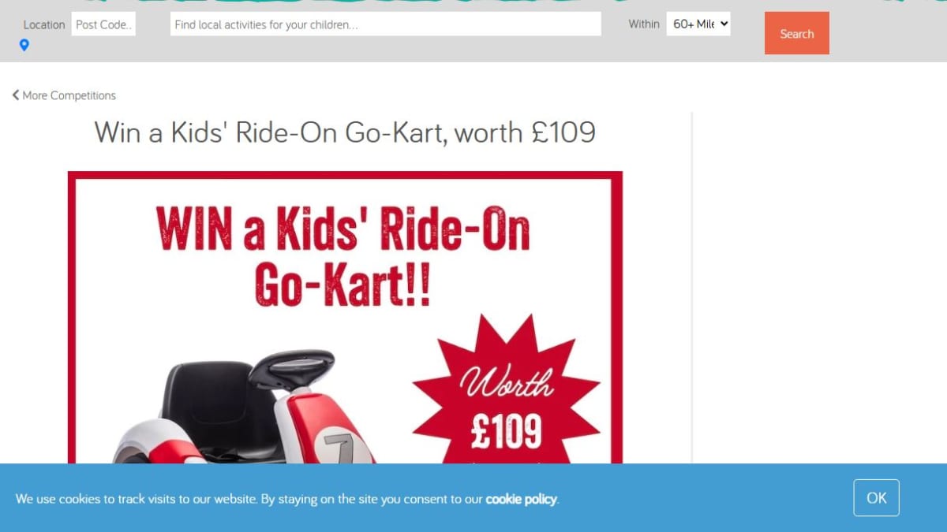Open the Within distance dropdown
The height and width of the screenshot is (532, 947).
(x=698, y=24)
